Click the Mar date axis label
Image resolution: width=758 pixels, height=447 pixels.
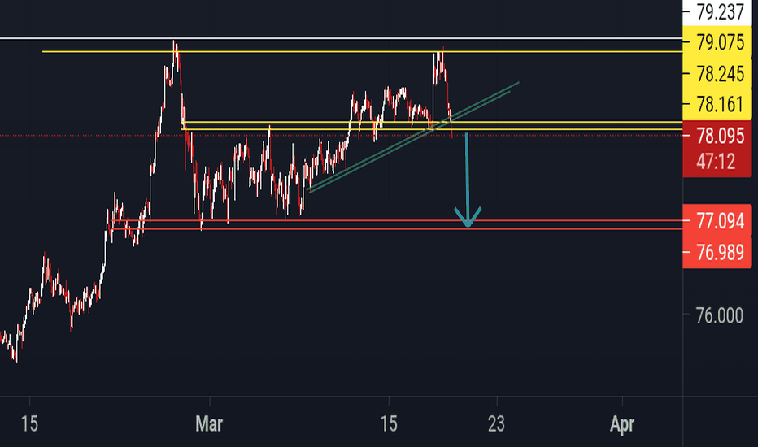coord(209,423)
